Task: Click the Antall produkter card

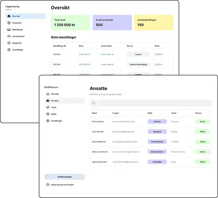Action: [x=112, y=22]
